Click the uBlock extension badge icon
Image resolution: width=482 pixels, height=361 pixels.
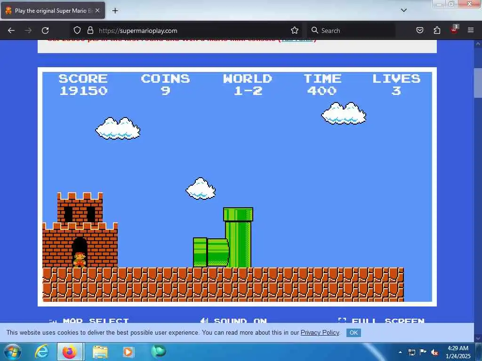click(454, 30)
